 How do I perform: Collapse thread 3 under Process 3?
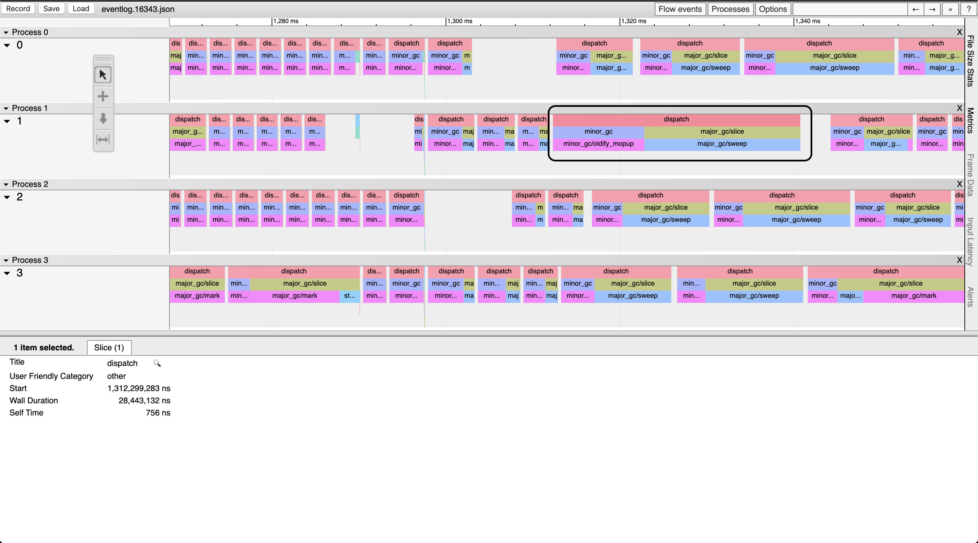pyautogui.click(x=6, y=273)
